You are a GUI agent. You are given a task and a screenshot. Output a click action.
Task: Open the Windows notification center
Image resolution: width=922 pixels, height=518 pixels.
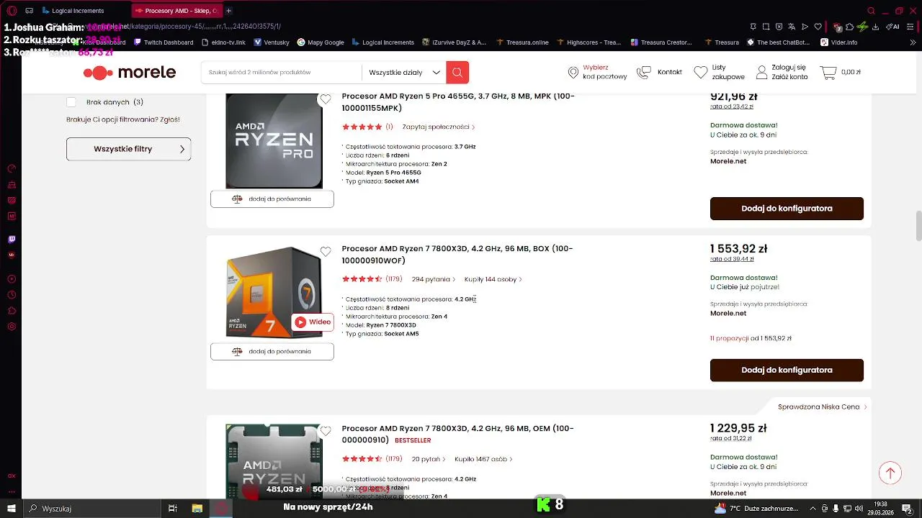point(908,509)
